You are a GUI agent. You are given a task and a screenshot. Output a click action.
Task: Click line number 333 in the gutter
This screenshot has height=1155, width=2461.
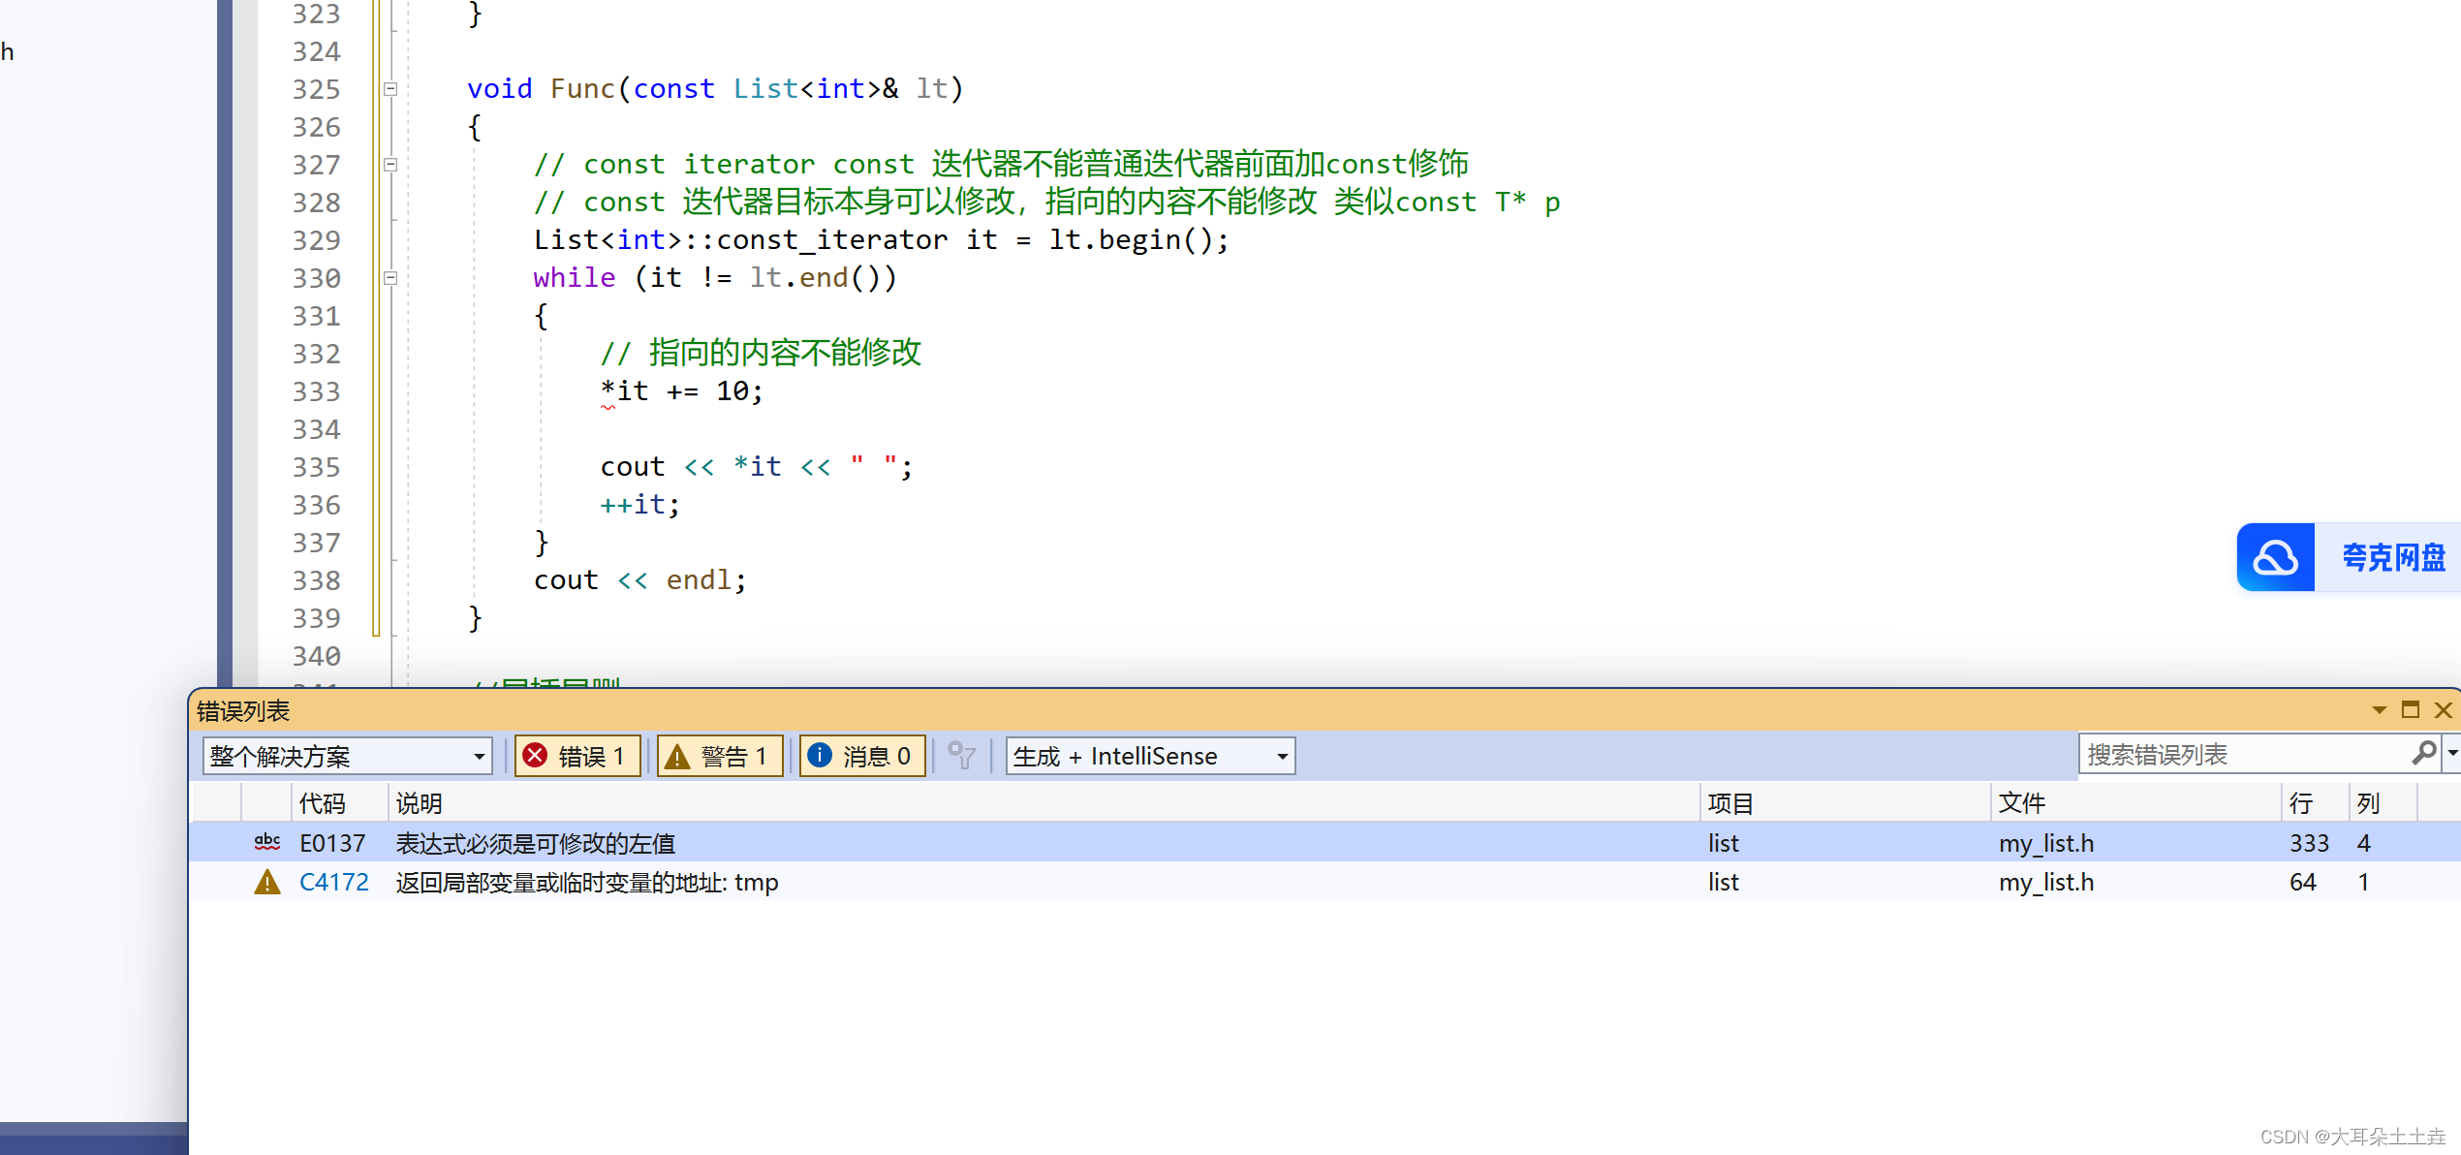[317, 391]
